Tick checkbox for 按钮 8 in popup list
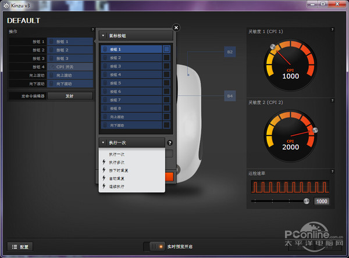The image size is (349, 258). 166,108
